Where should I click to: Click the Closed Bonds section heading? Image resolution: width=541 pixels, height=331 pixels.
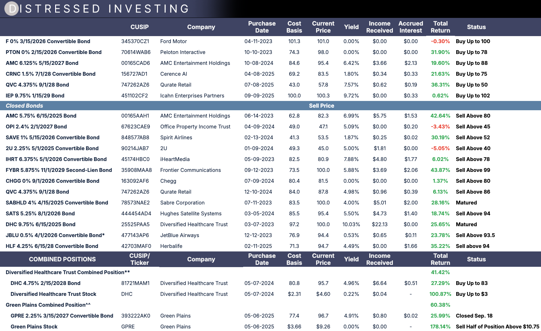(x=24, y=106)
